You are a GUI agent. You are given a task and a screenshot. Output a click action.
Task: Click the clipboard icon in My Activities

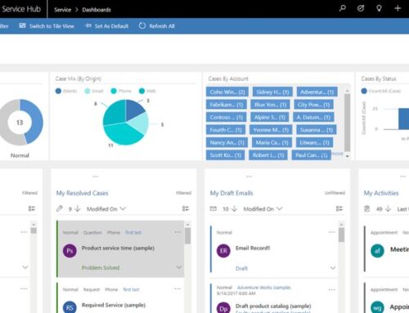click(x=367, y=209)
